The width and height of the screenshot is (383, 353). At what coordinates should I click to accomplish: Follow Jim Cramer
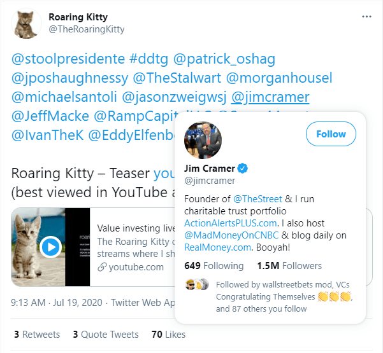[331, 134]
